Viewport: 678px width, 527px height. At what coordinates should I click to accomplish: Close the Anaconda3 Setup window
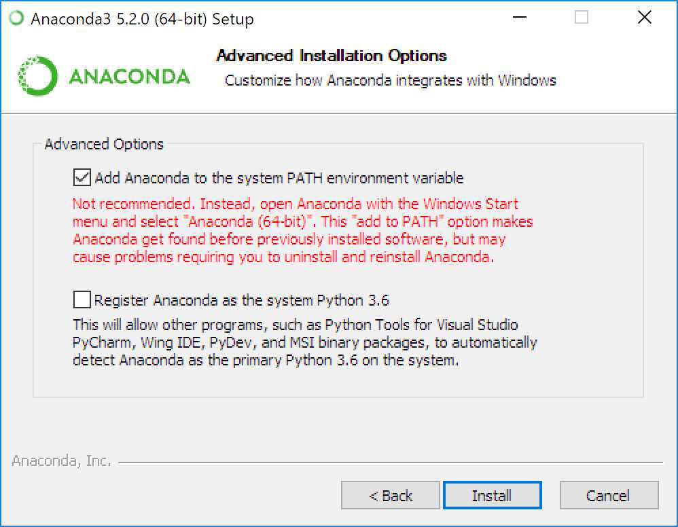click(644, 18)
